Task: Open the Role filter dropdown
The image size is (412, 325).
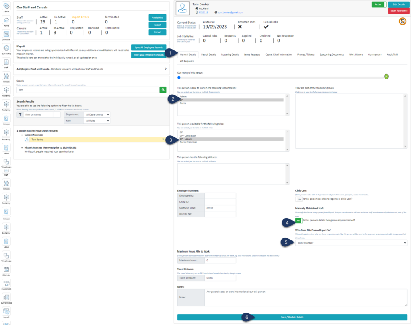Action: click(97, 120)
